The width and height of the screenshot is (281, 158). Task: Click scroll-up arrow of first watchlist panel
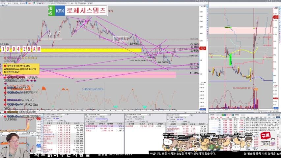click(x=84, y=123)
